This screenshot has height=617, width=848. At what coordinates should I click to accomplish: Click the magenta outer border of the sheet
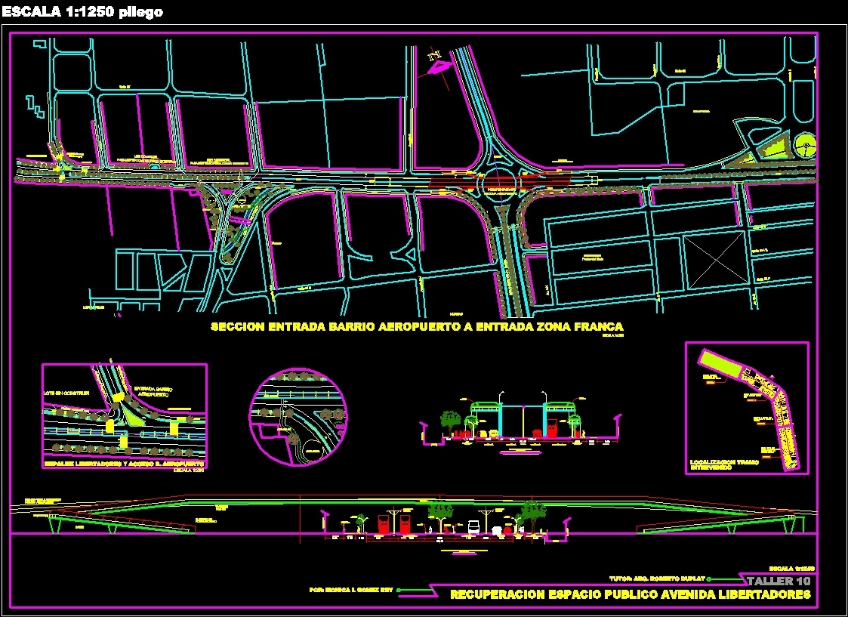(x=9, y=302)
